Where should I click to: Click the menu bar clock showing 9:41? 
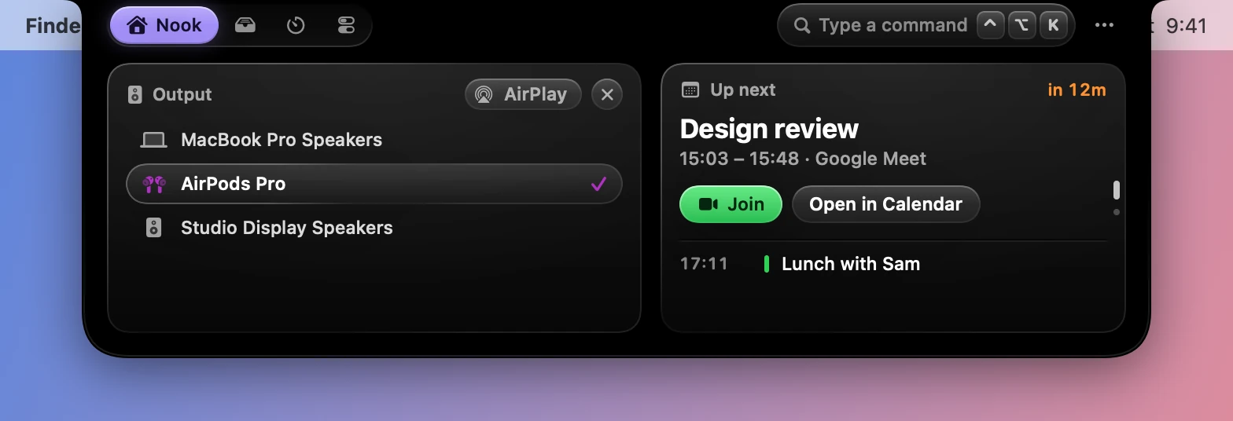pos(1186,26)
